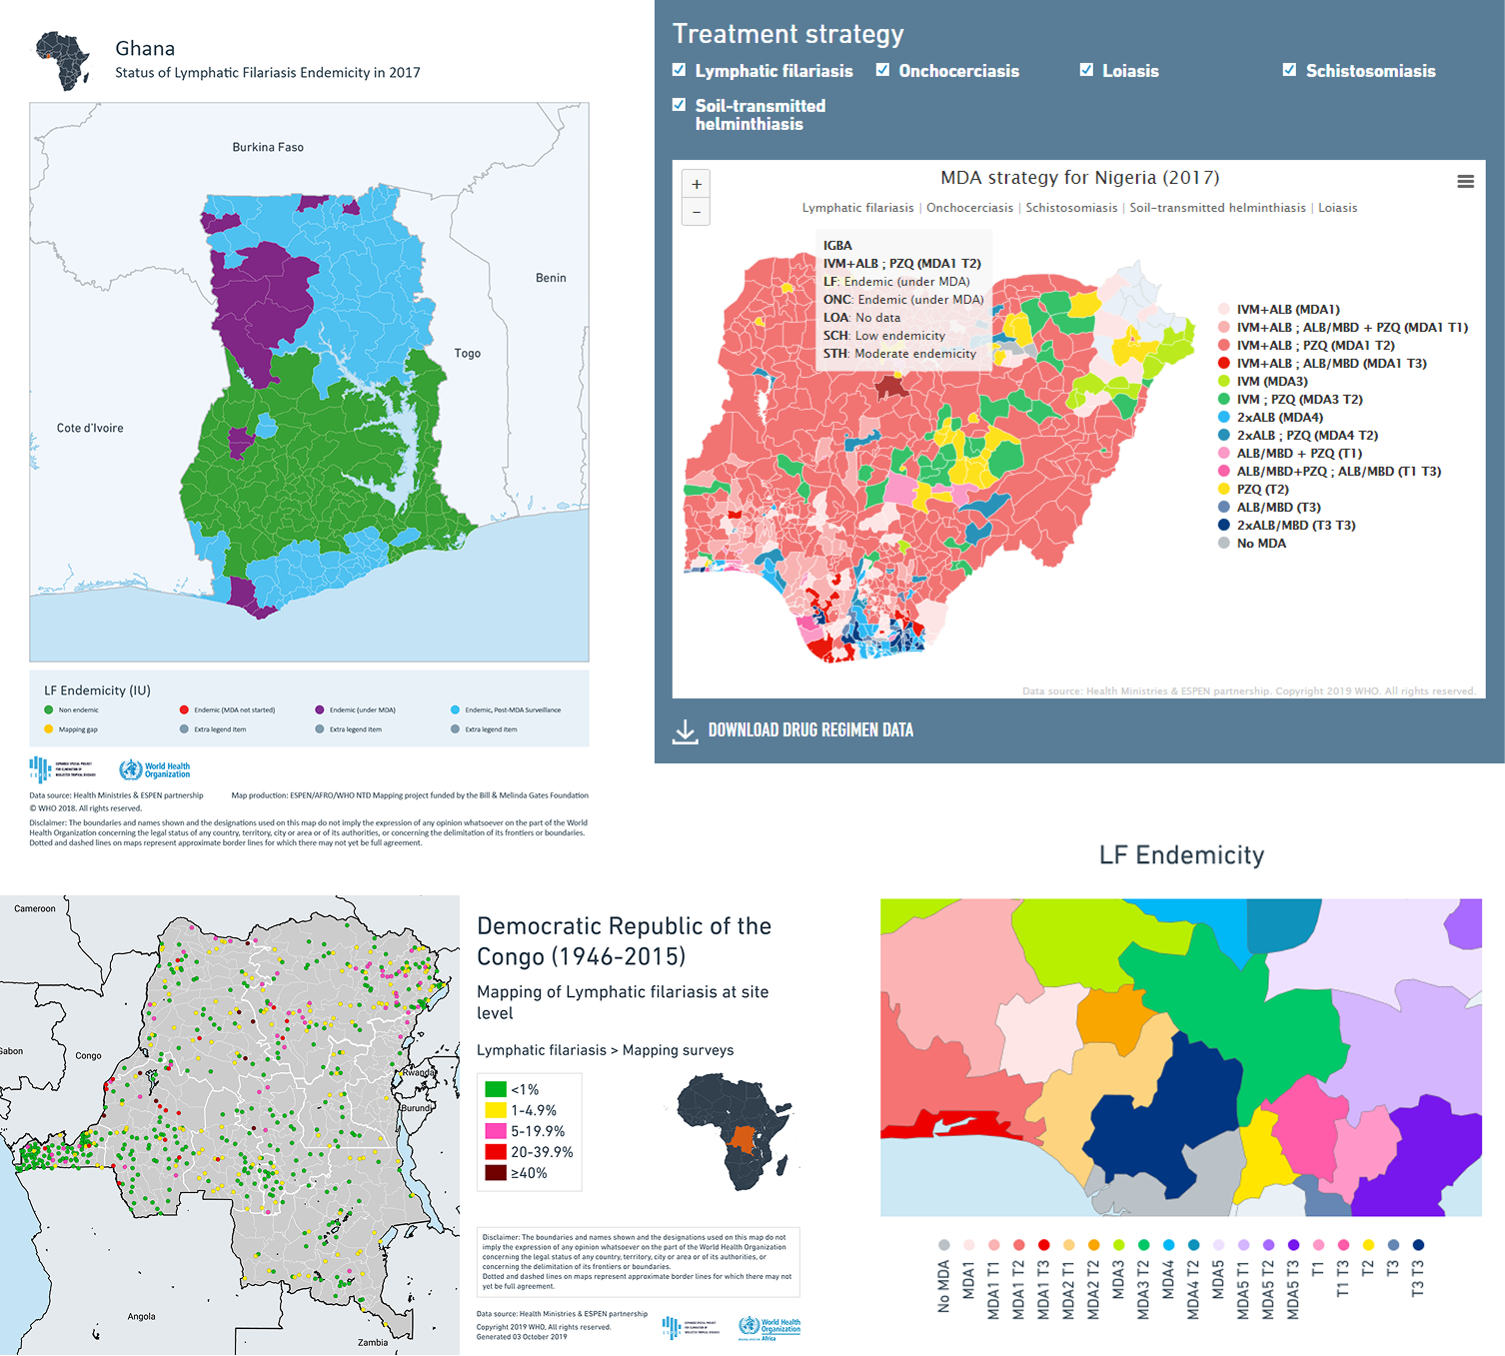The height and width of the screenshot is (1356, 1505).
Task: Open the chart hamburger menu
Action: tap(1465, 182)
